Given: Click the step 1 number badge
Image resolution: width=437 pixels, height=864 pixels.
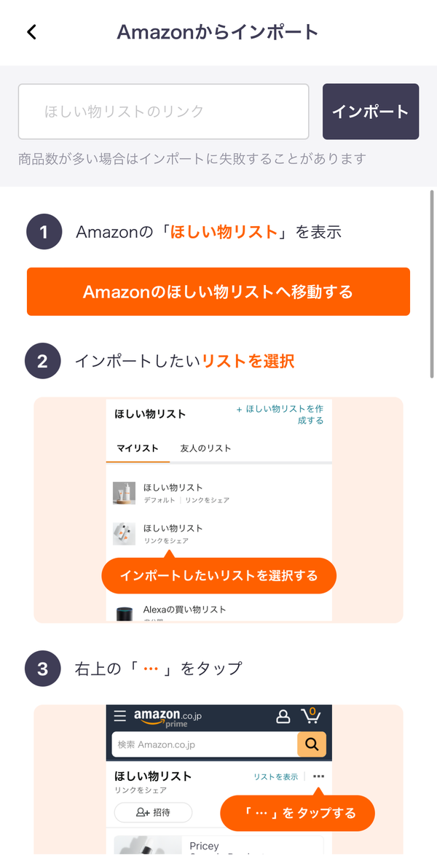Looking at the screenshot, I should click(44, 232).
